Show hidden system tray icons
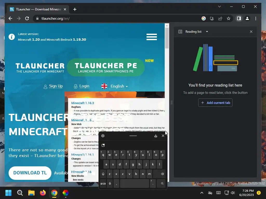The width and height of the screenshot is (266, 199). [202, 193]
